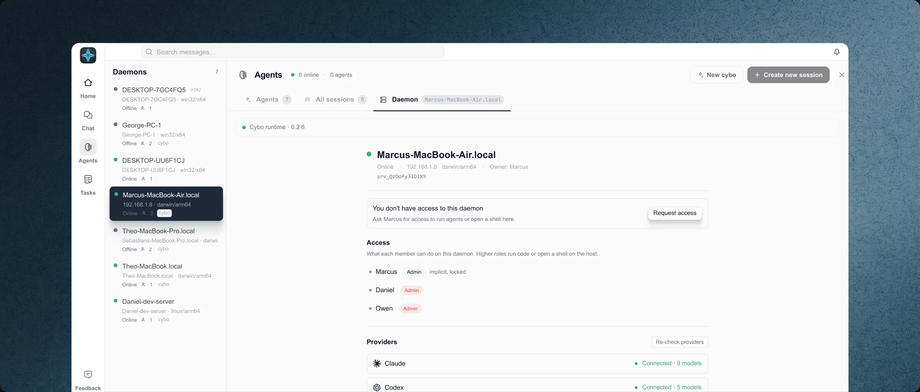Click the cybo badge on Marcus-MacBook-Air.local
This screenshot has width=920, height=392.
tap(164, 213)
